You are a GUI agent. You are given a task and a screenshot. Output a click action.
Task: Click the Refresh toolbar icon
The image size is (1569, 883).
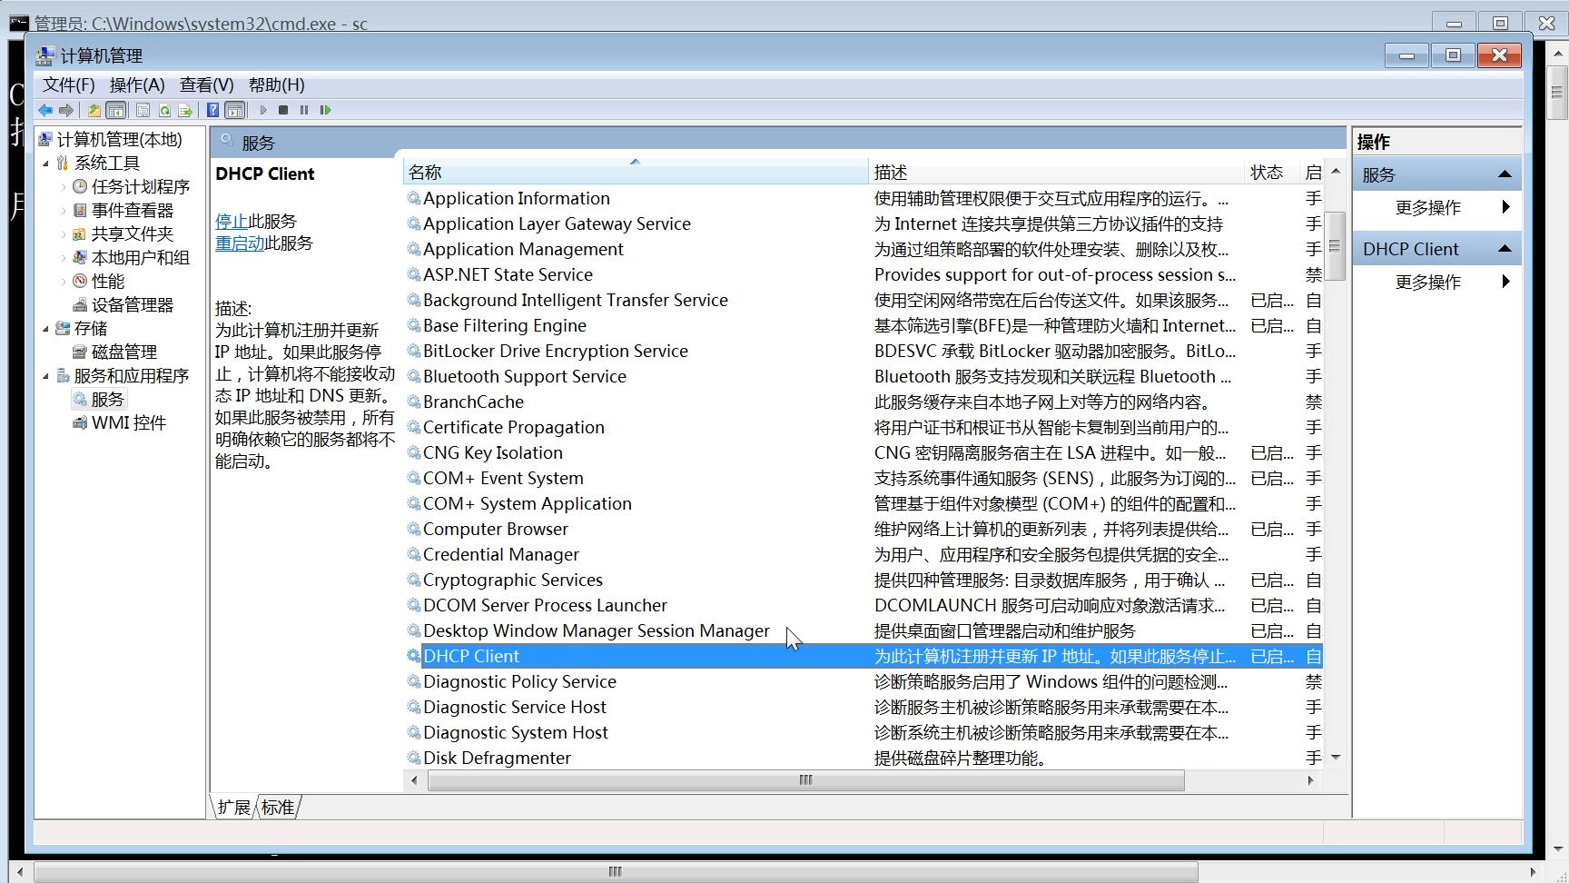(x=164, y=110)
